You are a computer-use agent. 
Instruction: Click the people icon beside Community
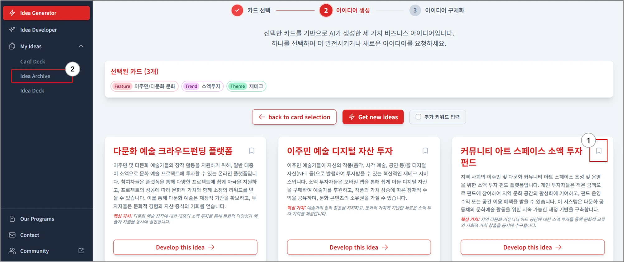12,251
